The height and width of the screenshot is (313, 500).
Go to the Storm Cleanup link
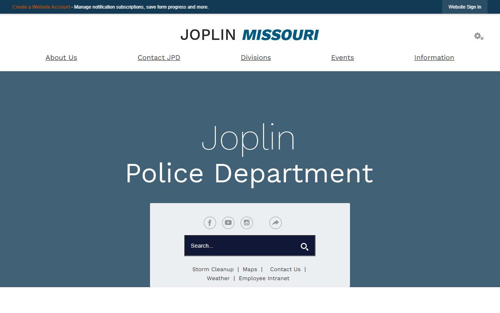point(213,269)
